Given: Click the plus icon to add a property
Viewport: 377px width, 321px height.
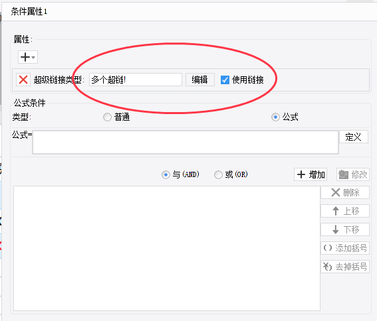Looking at the screenshot, I should tap(25, 57).
